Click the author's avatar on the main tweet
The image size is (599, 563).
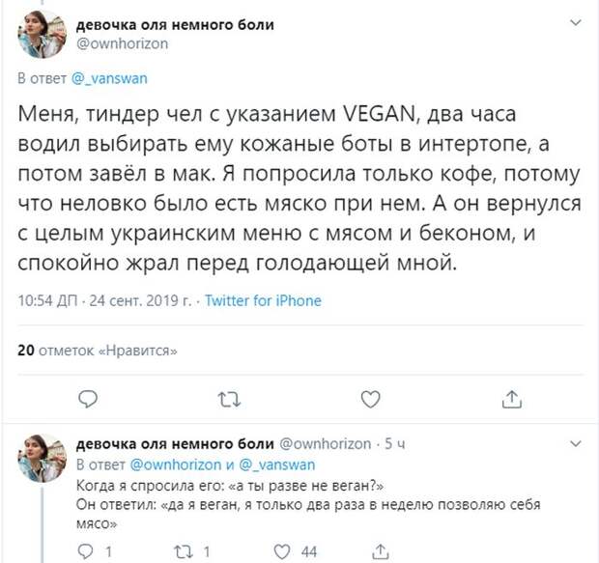point(42,36)
